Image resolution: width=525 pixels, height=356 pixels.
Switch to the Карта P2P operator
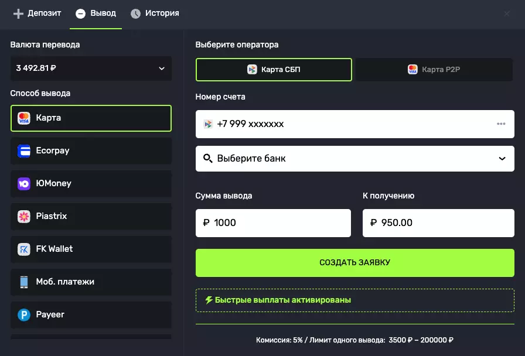(434, 69)
